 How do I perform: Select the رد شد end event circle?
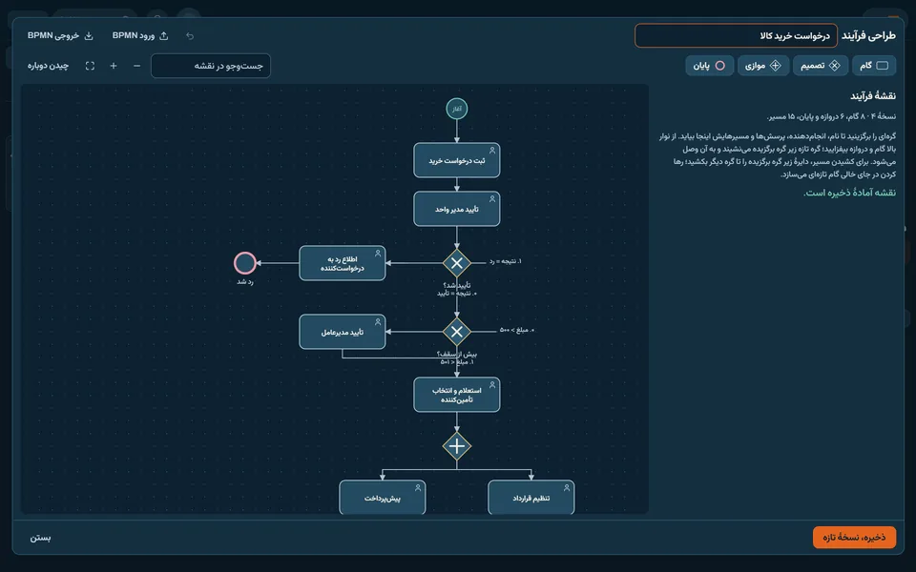click(x=245, y=263)
